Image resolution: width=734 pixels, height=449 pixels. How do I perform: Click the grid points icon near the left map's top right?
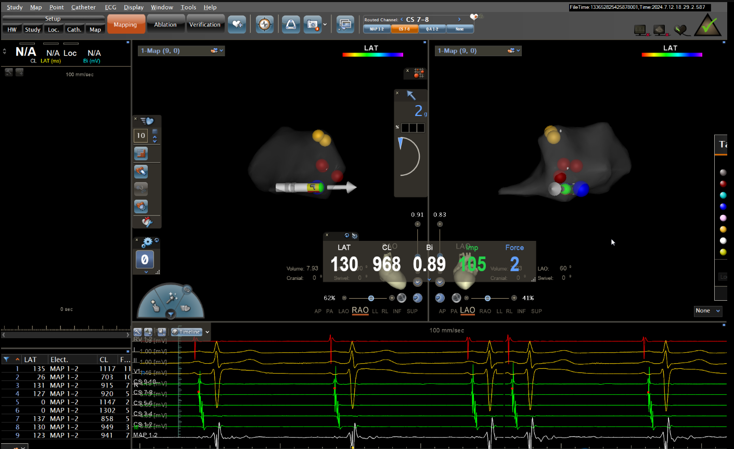pos(419,73)
